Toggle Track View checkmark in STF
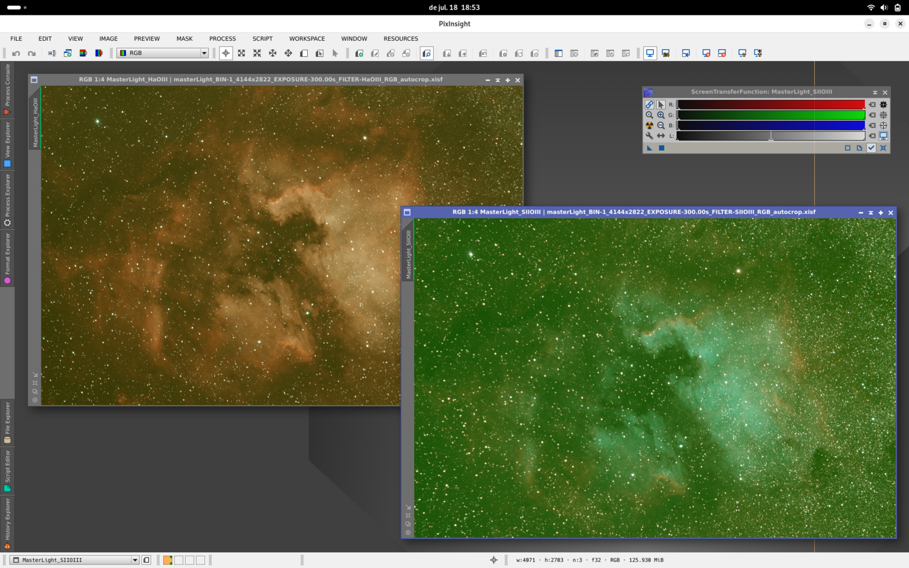Screen dimensions: 909x568 click(871, 148)
